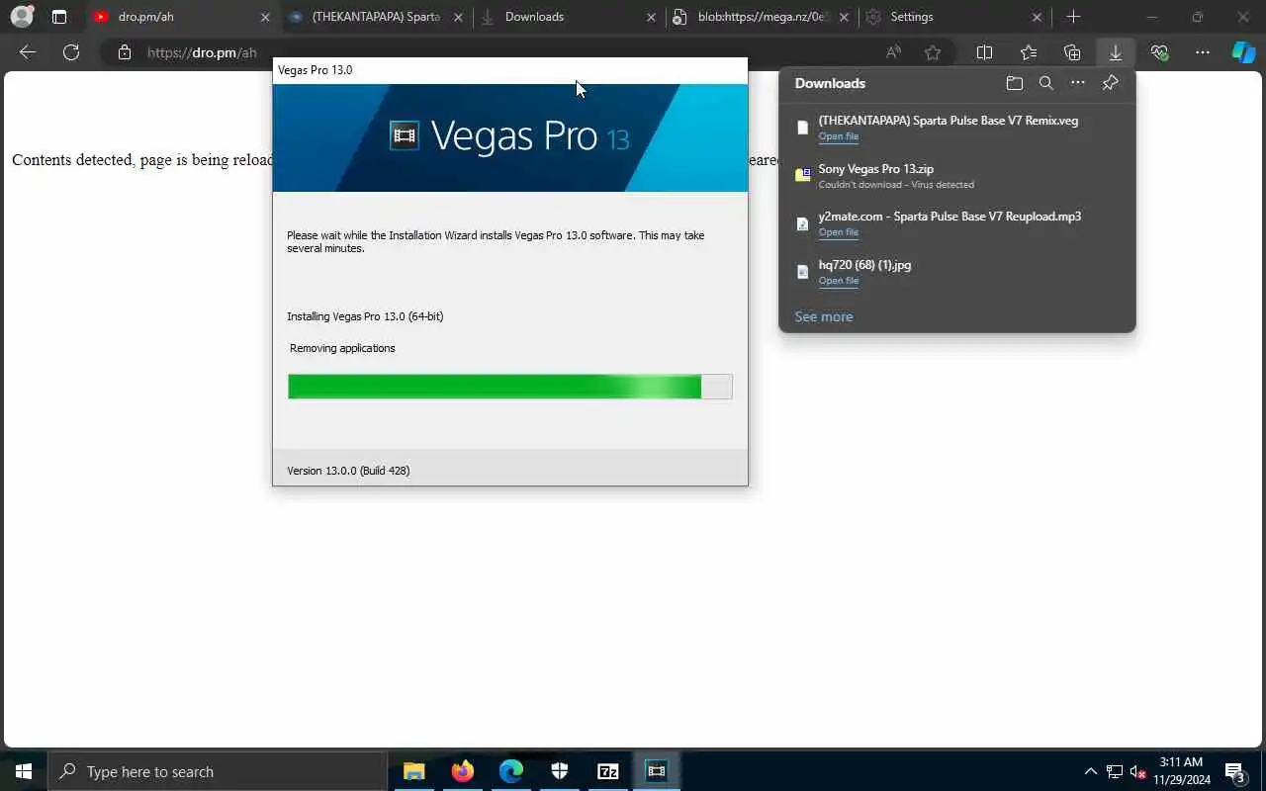The width and height of the screenshot is (1266, 791).
Task: Toggle the Downloads toolbar button
Action: (x=1116, y=52)
